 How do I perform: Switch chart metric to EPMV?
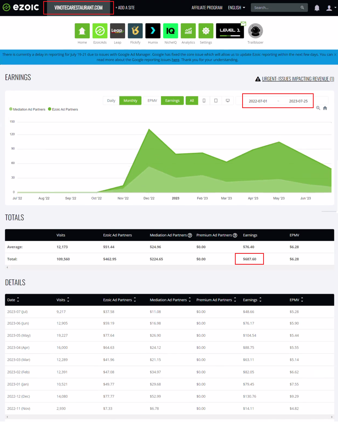pyautogui.click(x=152, y=101)
